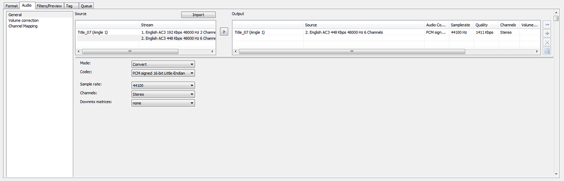The height and width of the screenshot is (181, 564).
Task: Click the Source list horizontal scrollbar thumb
Action: tap(130, 52)
